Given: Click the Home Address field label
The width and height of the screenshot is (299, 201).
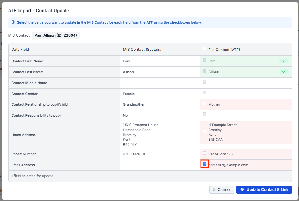Looking at the screenshot, I should pyautogui.click(x=23, y=135).
